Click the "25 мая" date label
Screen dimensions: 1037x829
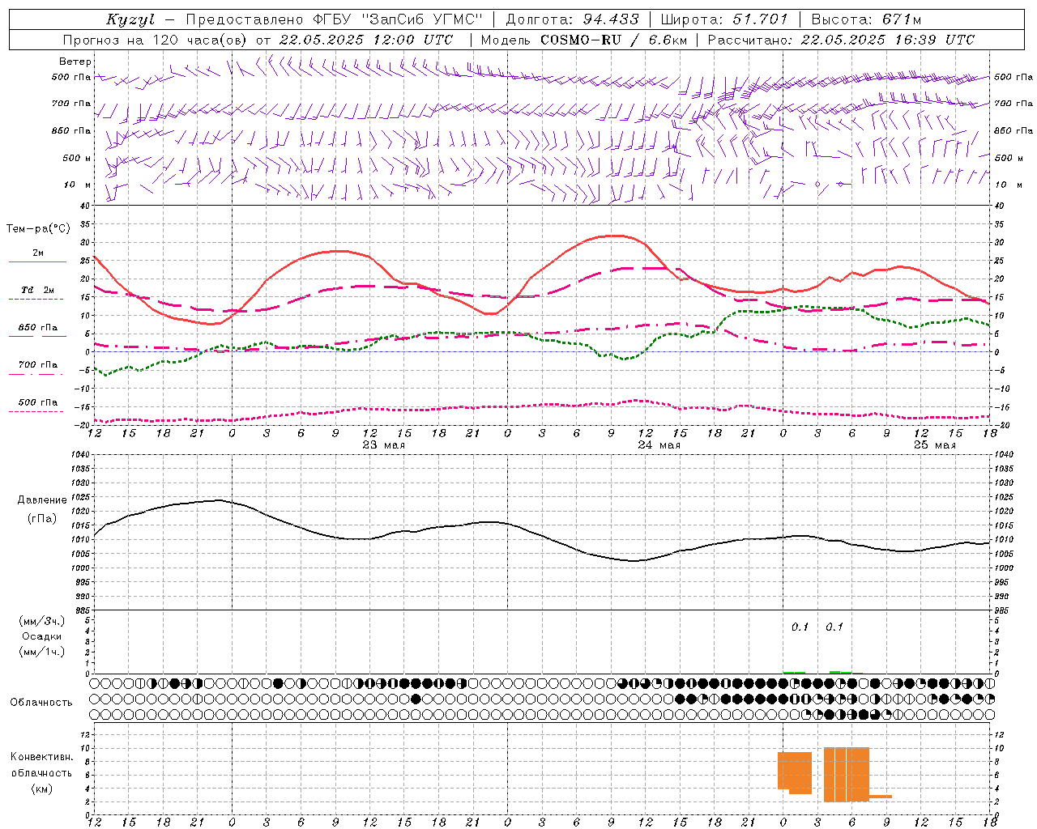pyautogui.click(x=935, y=445)
